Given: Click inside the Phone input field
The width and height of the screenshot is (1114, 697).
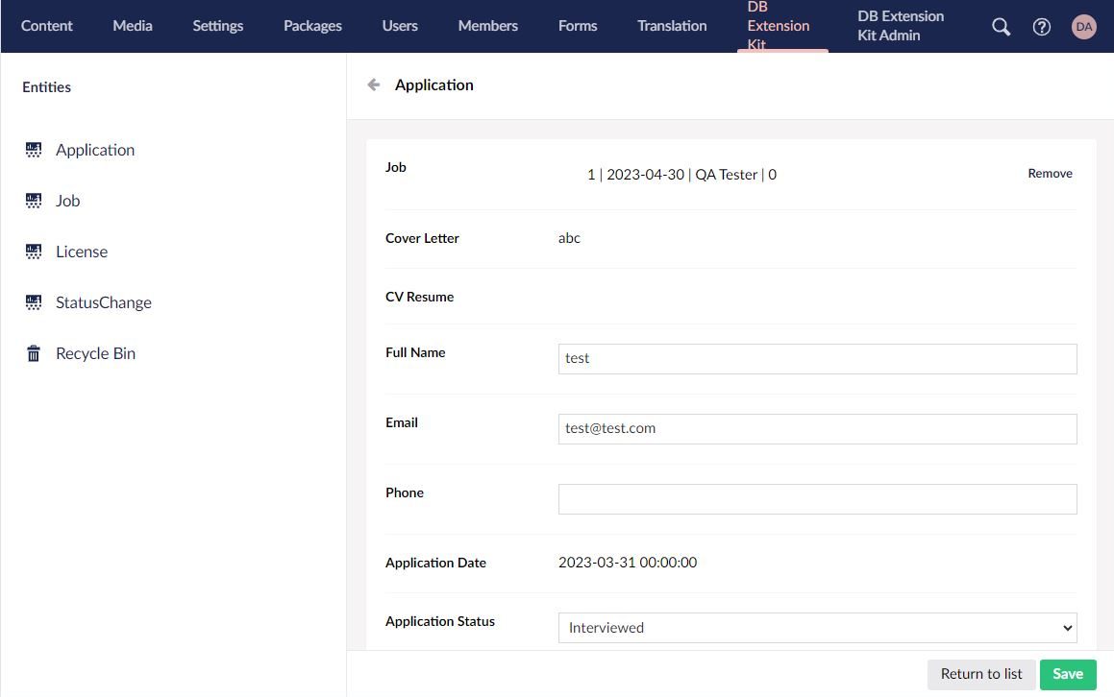Looking at the screenshot, I should click(816, 498).
